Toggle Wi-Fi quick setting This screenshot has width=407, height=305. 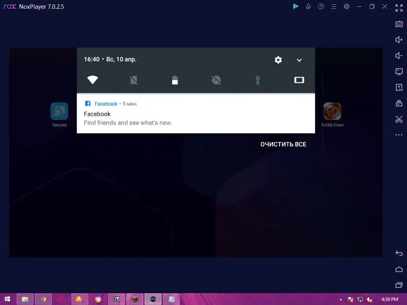coord(92,80)
